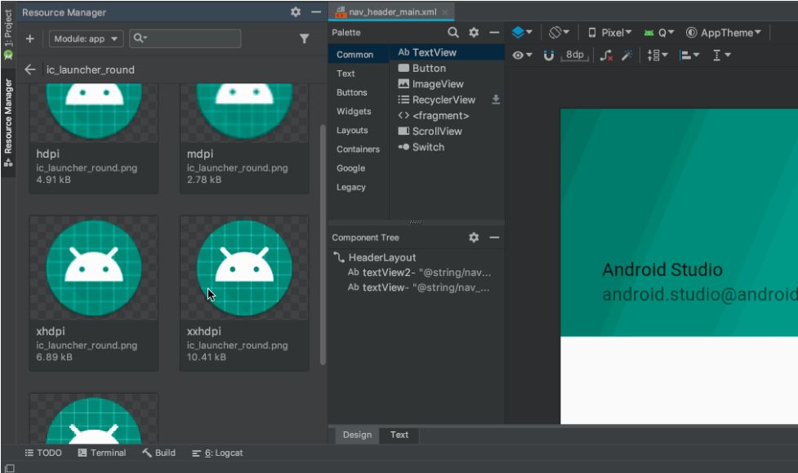Viewport: 798px width, 473px height.
Task: Toggle tool window buttons icon in status bar
Action: 9,468
